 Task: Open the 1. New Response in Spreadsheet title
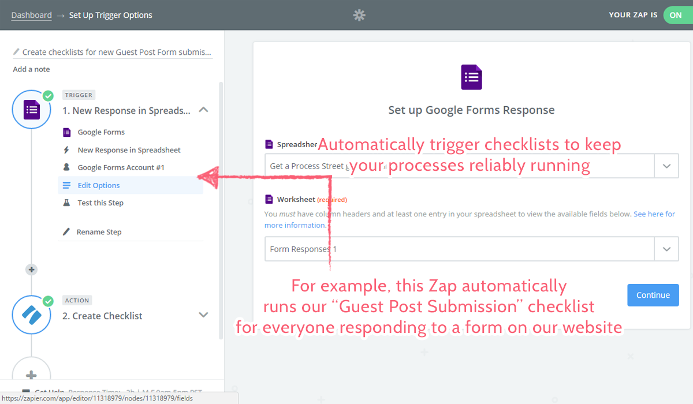[126, 110]
